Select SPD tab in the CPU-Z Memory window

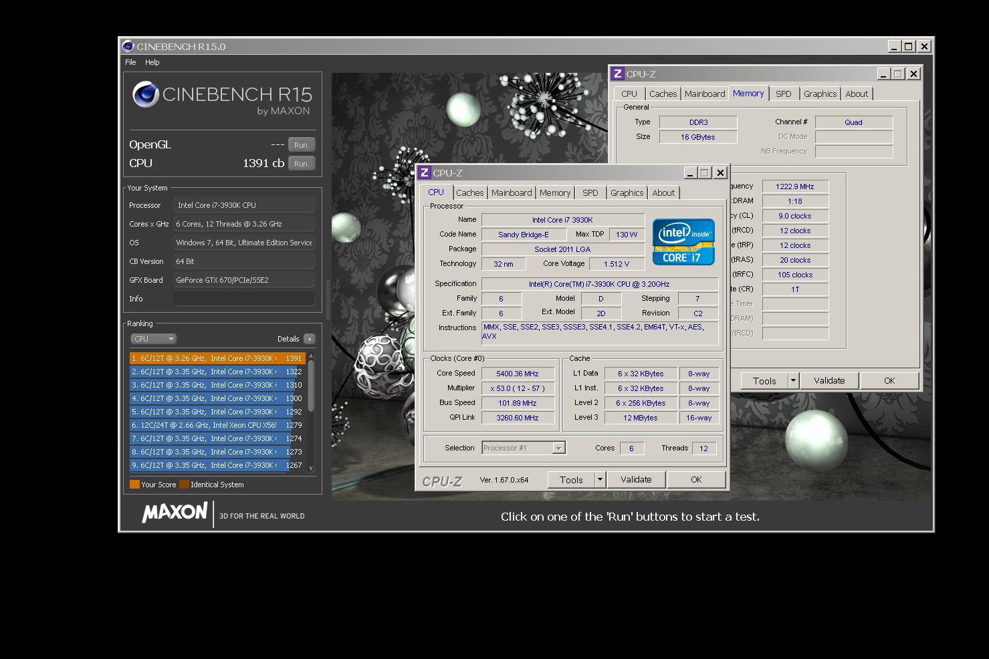coord(784,94)
